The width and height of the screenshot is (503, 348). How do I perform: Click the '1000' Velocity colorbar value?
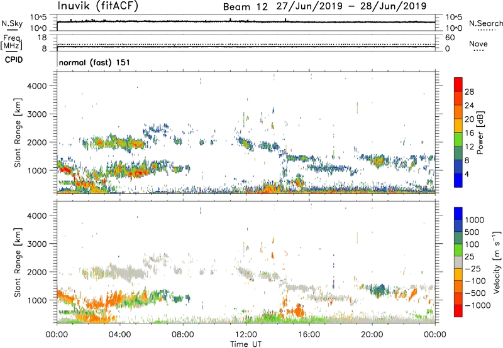coord(475,220)
